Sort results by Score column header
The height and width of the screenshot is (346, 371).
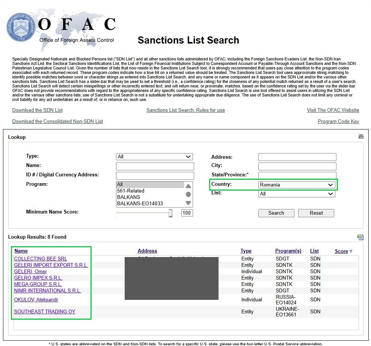point(341,251)
